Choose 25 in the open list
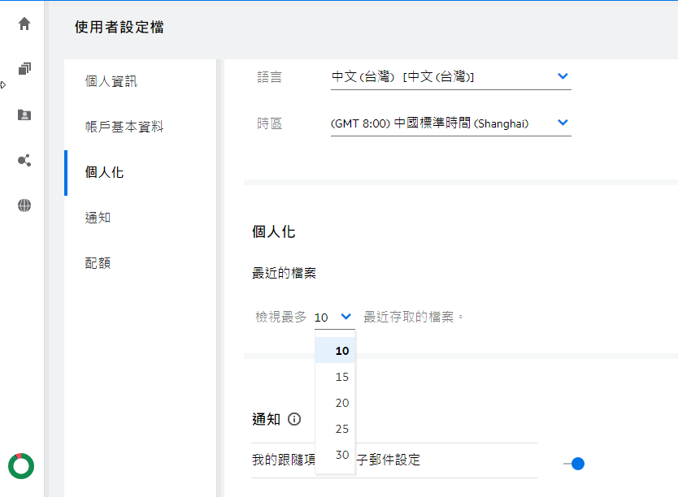Screen dimensions: 678x497 click(341, 429)
